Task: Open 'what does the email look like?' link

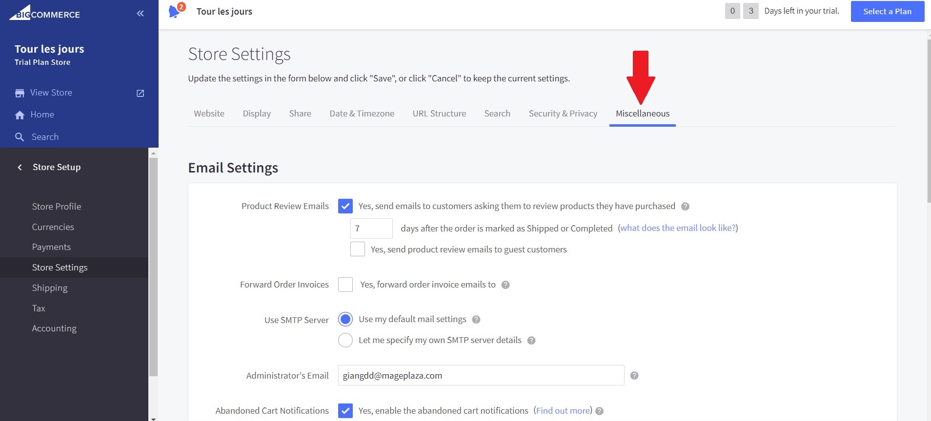Action: click(x=678, y=228)
